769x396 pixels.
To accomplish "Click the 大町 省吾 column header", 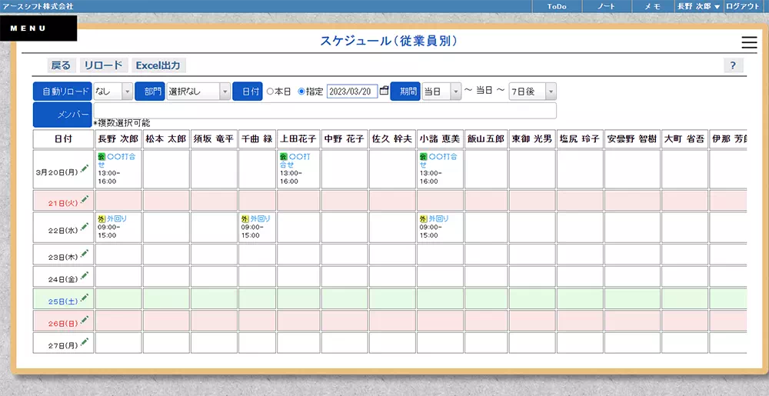I will tap(684, 139).
